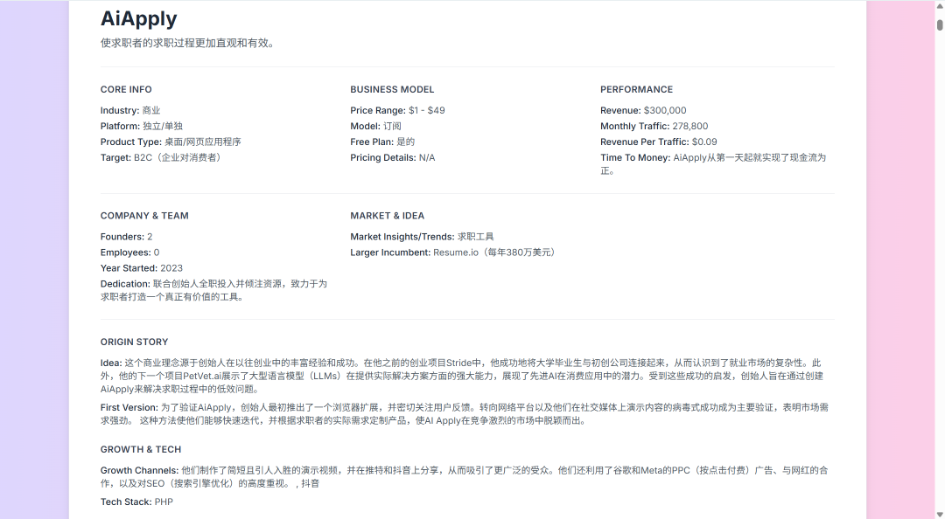Screen dimensions: 945x519
Task: Click the Founders: 2 line
Action: coord(127,237)
